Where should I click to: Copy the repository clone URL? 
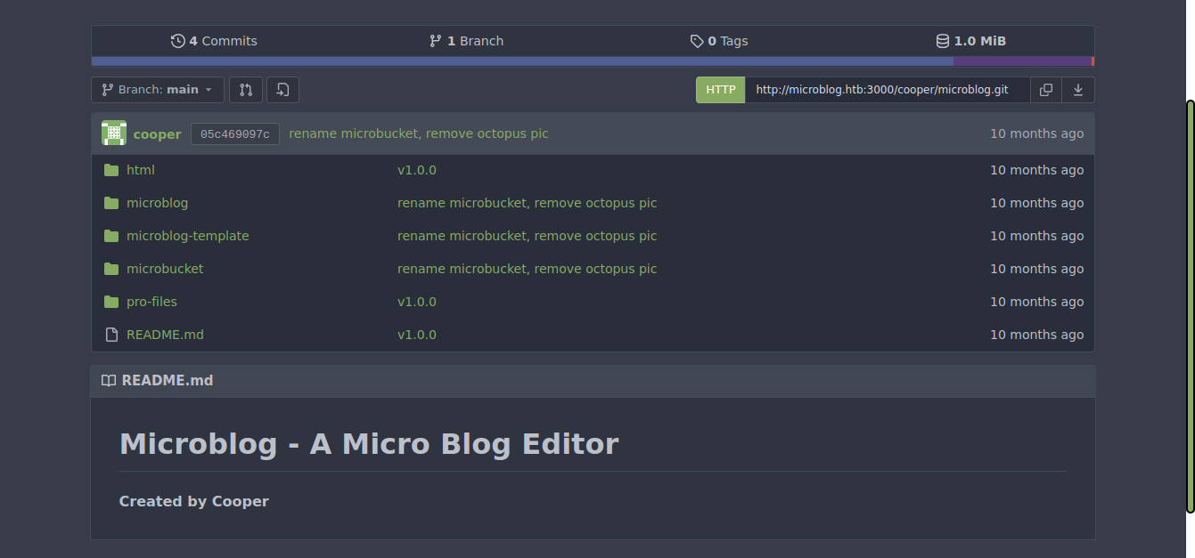tap(1046, 90)
